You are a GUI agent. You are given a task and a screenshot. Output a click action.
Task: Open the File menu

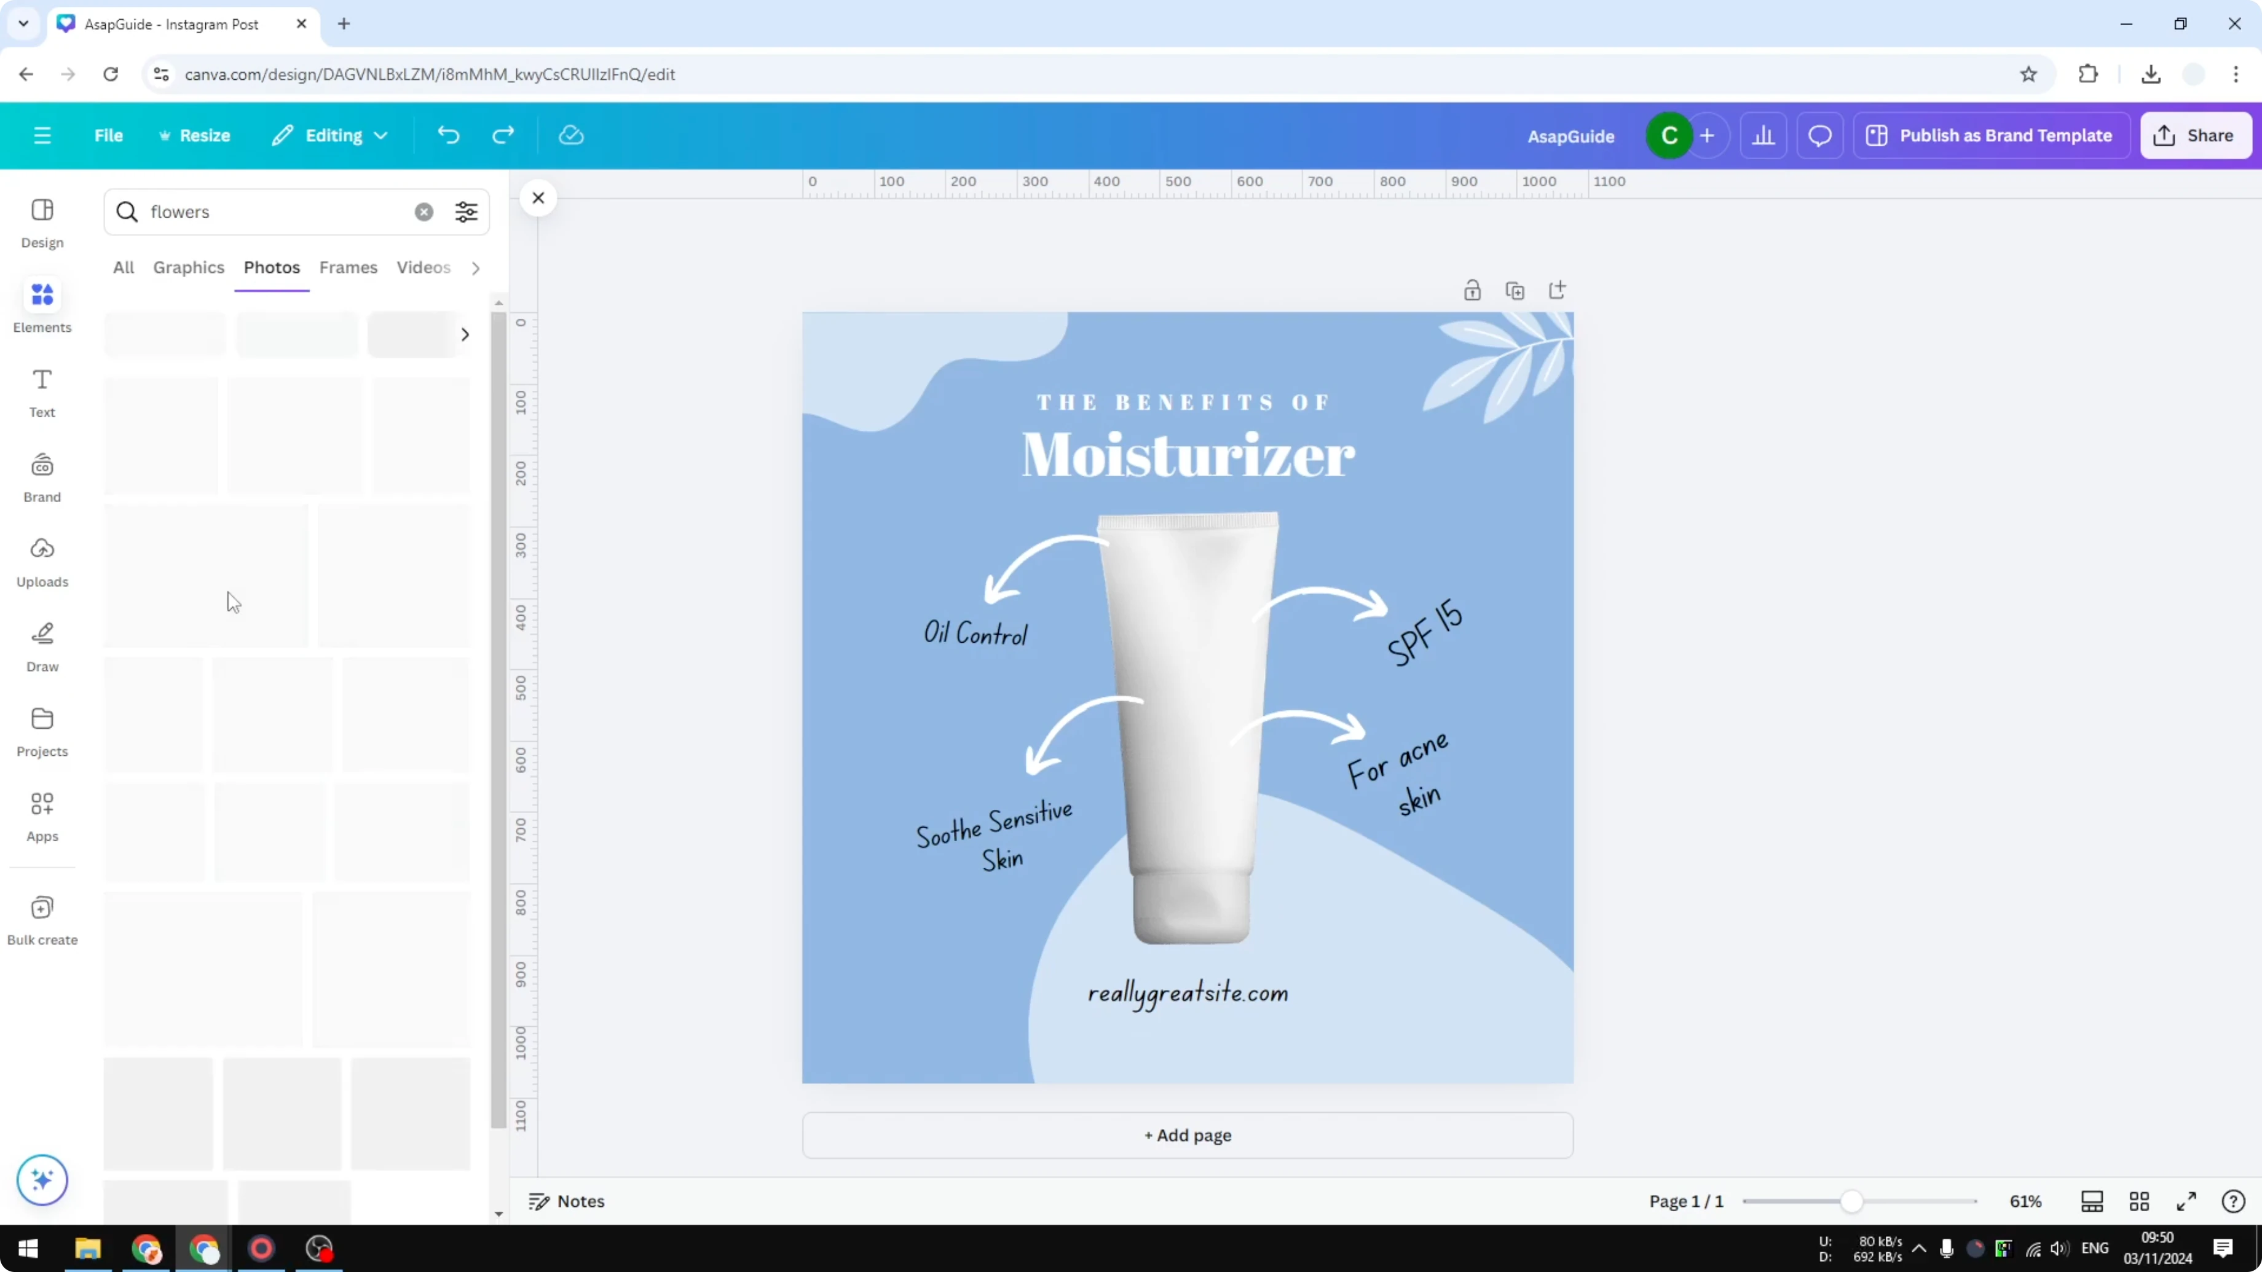(x=109, y=135)
